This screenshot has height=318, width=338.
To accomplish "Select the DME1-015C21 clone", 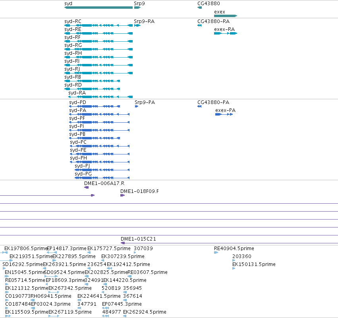I will point(229,243).
